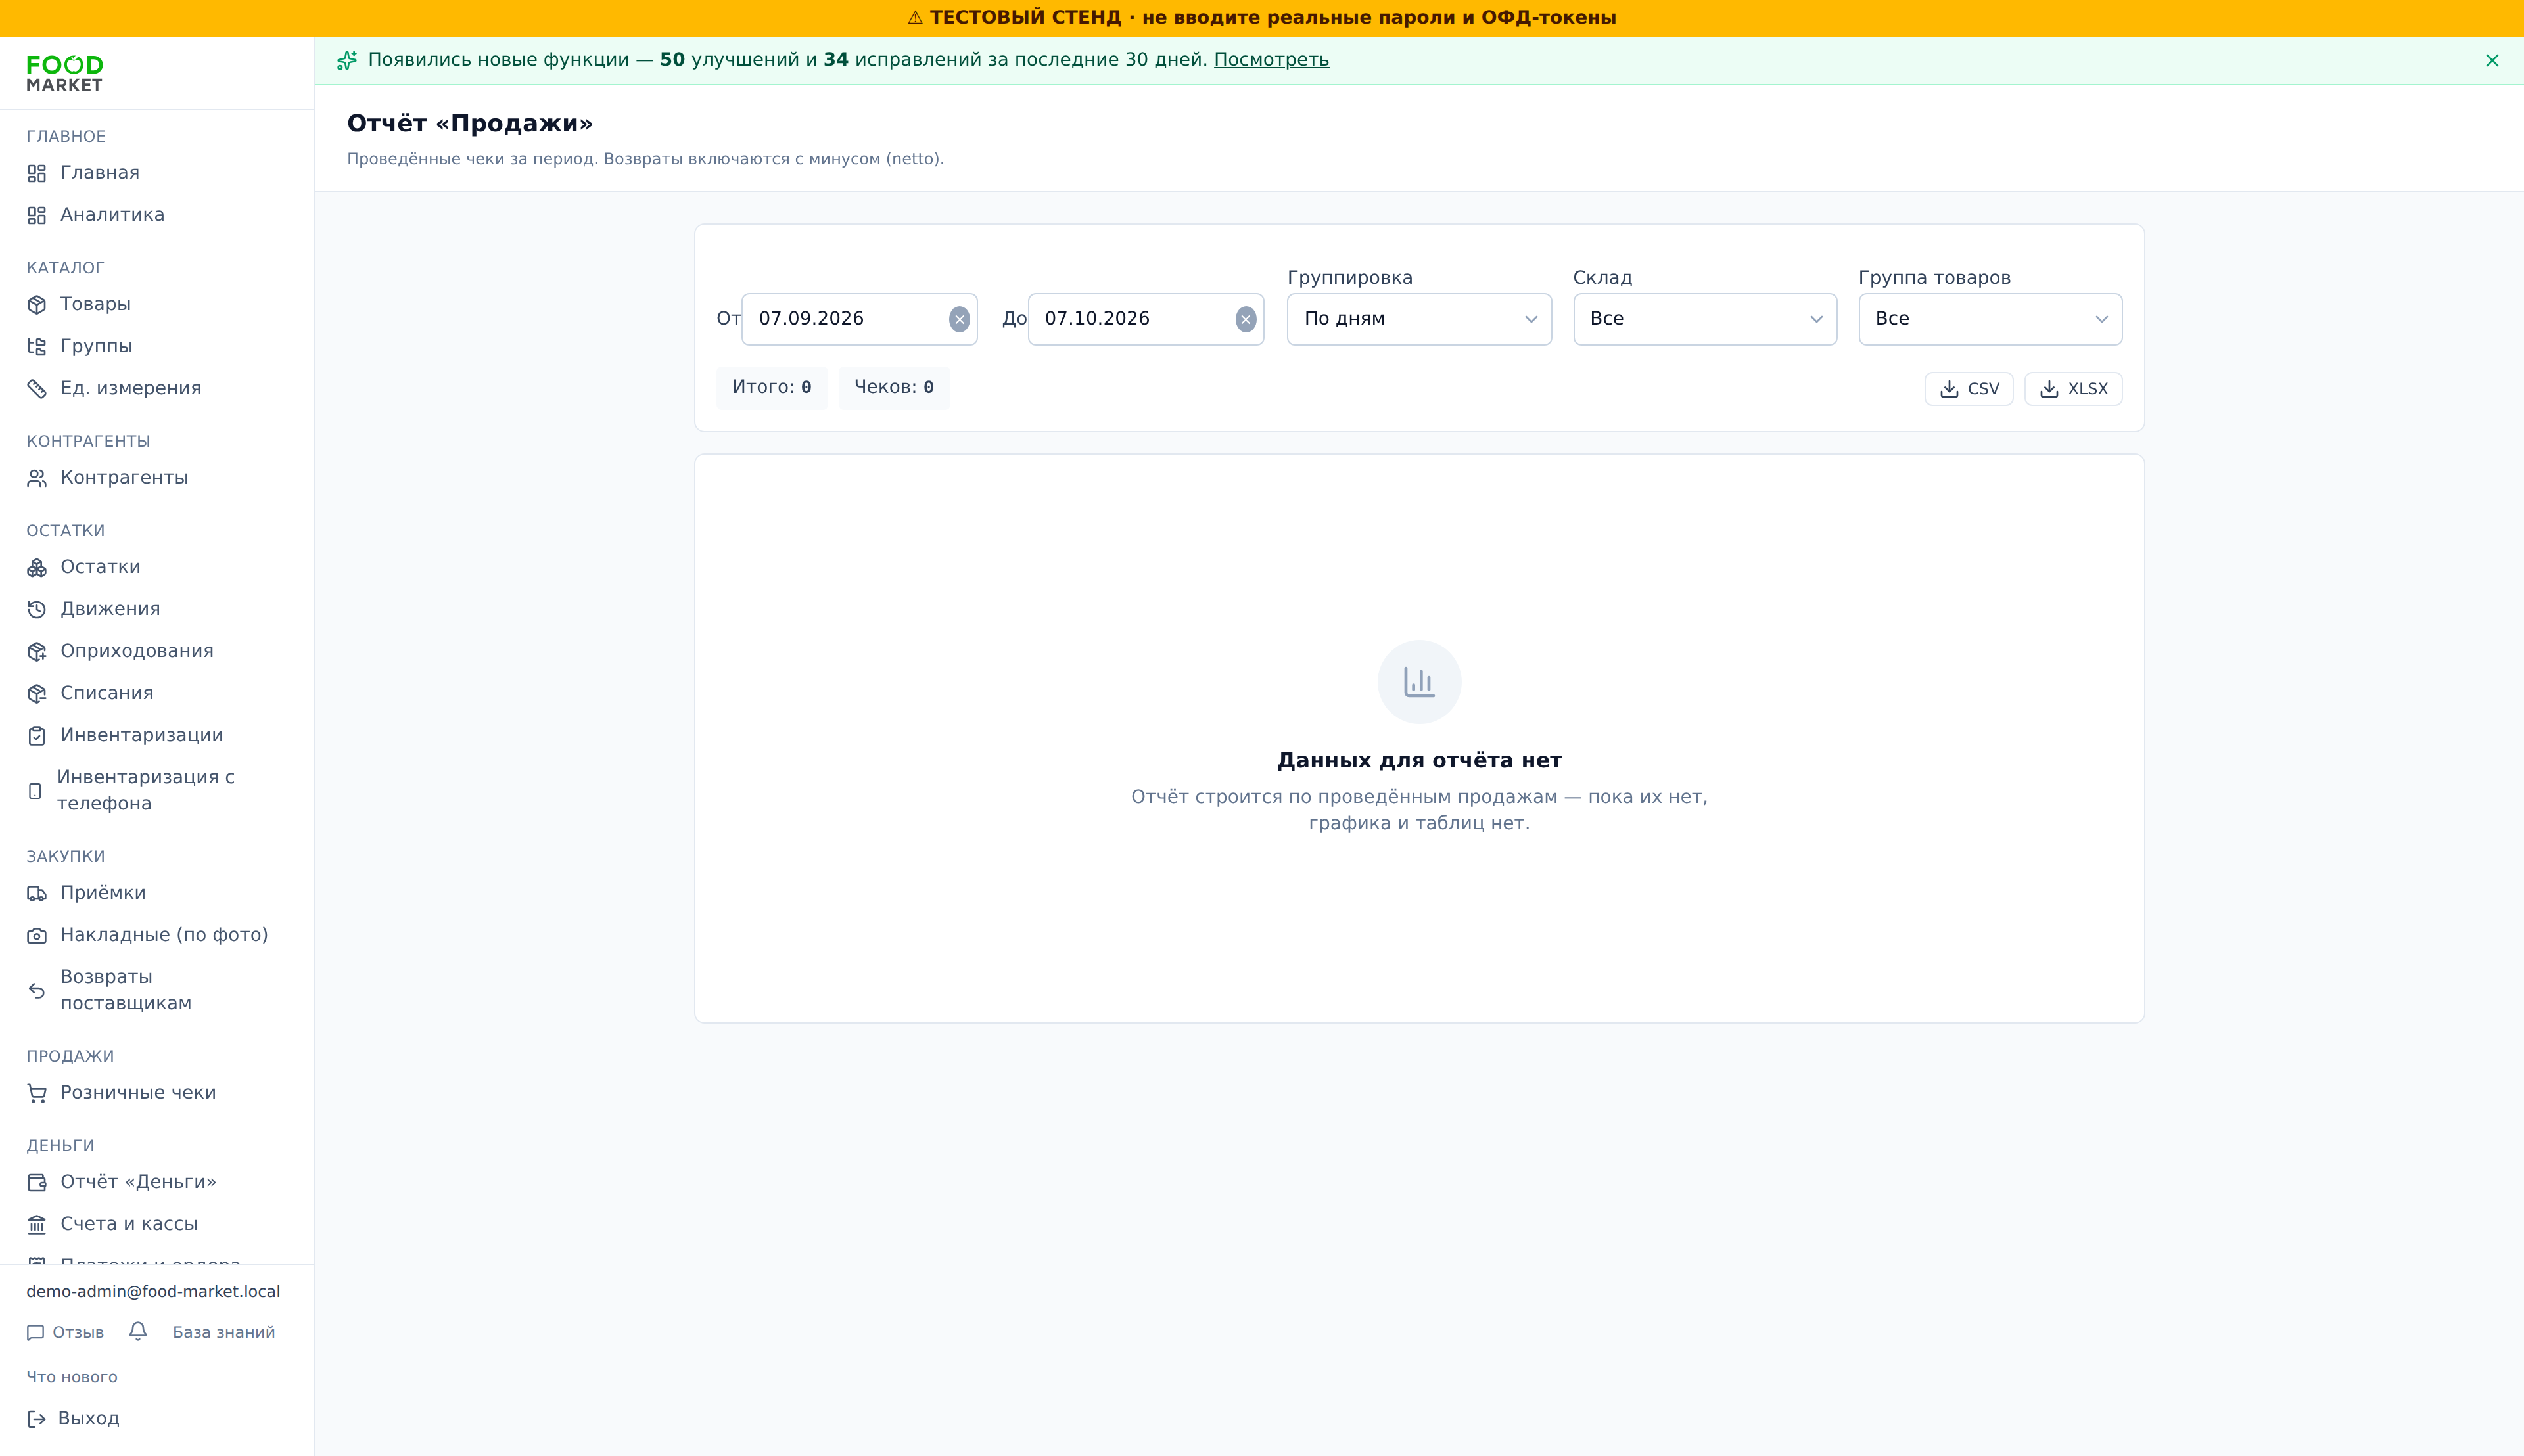
Task: Click the Розничные чеки cart icon
Action: 37,1093
